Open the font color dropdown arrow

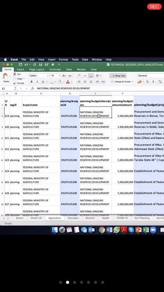72,82
